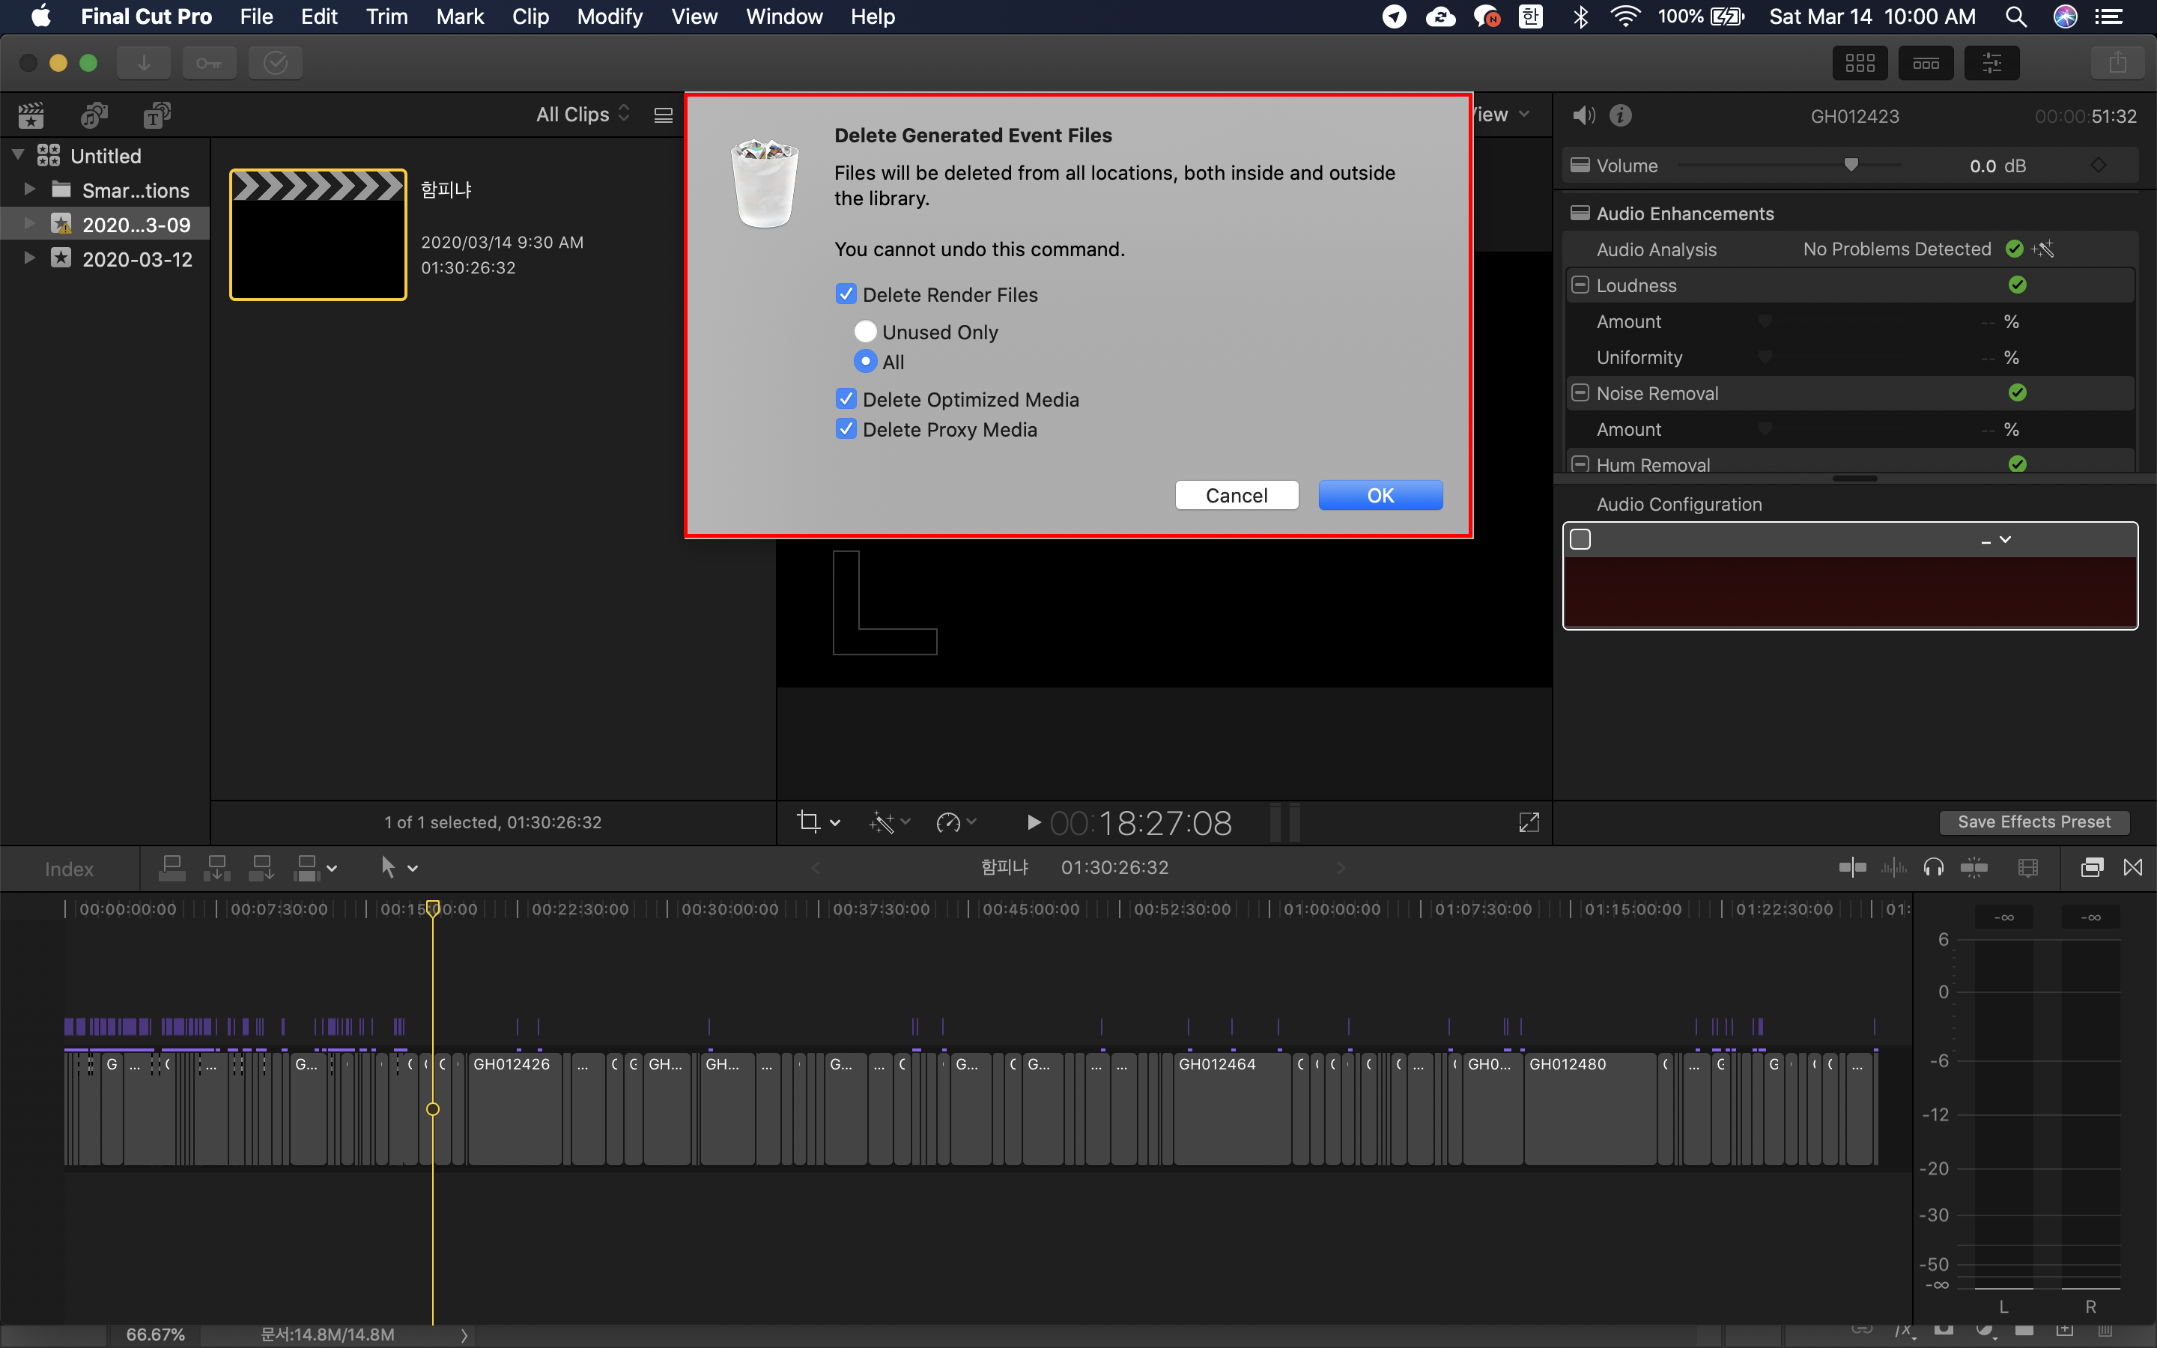This screenshot has height=1348, width=2157.
Task: Click the fullscreen viewer arrow icon
Action: [x=1529, y=822]
